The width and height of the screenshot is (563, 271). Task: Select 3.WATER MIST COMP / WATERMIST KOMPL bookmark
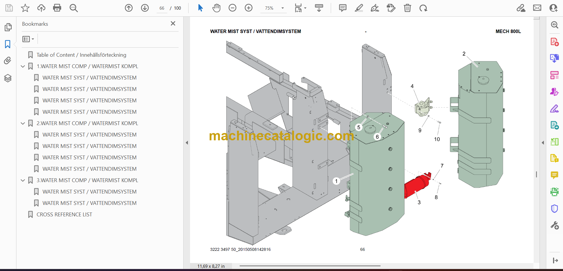[x=87, y=180]
